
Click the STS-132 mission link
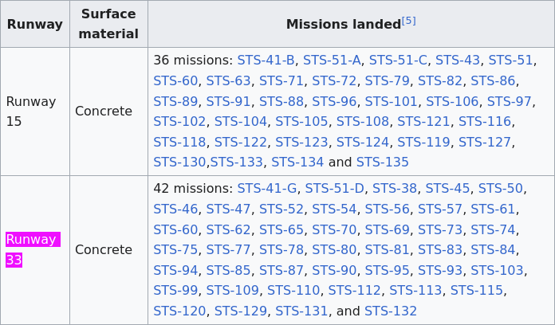point(391,311)
